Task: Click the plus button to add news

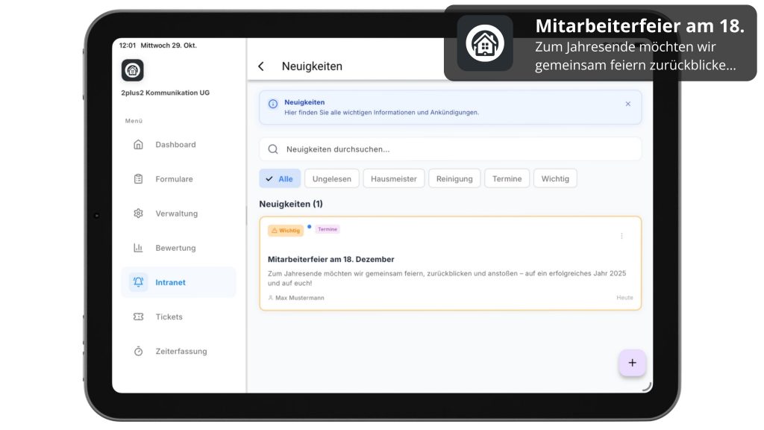Action: click(632, 363)
